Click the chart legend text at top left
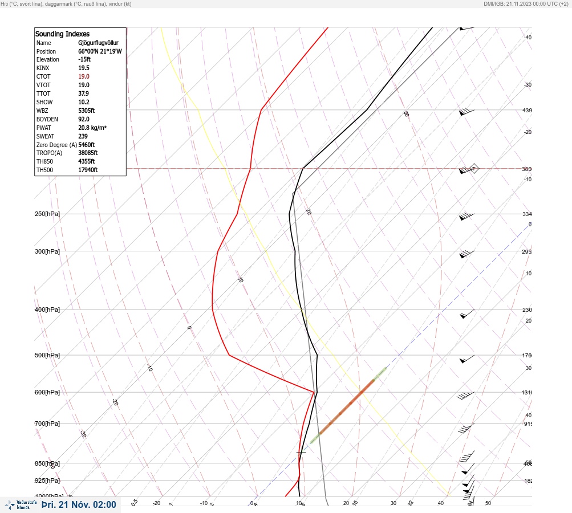 click(x=66, y=3)
